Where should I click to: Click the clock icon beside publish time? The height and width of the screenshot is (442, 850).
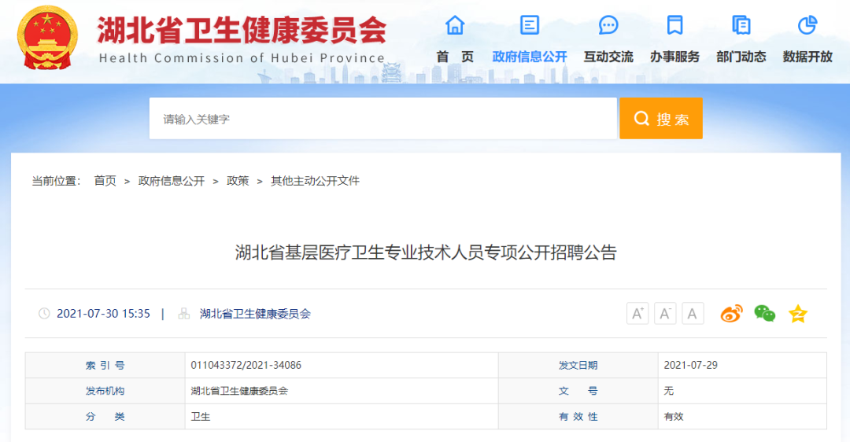(44, 314)
